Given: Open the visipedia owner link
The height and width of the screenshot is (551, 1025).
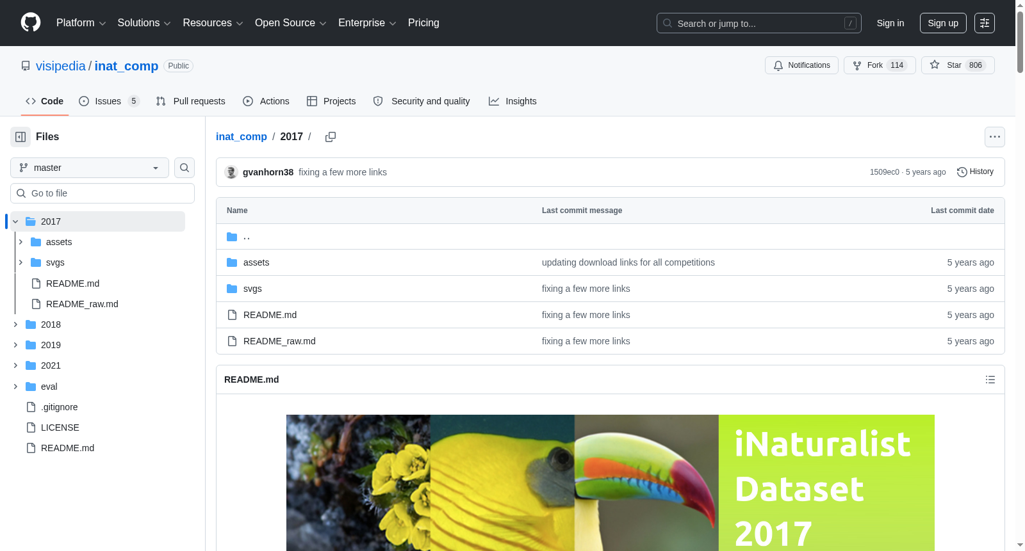Looking at the screenshot, I should pyautogui.click(x=61, y=66).
